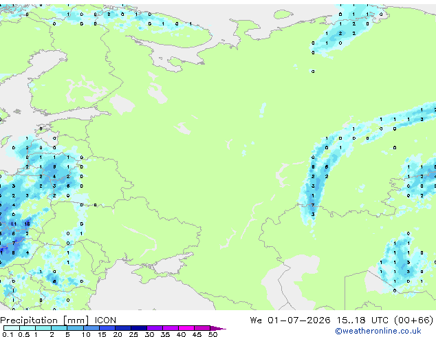Click the '35' legend scale label
Image resolution: width=436 pixels, height=337 pixels.
[x=165, y=334]
